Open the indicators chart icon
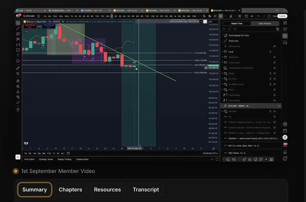 coord(231,16)
